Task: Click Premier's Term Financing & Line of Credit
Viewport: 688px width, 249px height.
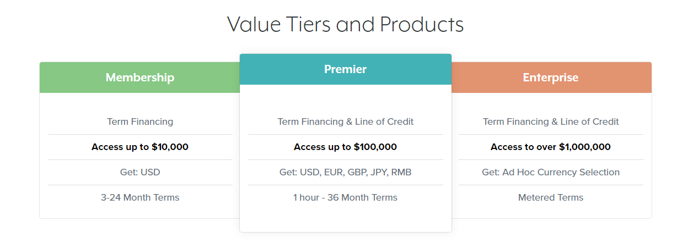Action: pyautogui.click(x=346, y=121)
